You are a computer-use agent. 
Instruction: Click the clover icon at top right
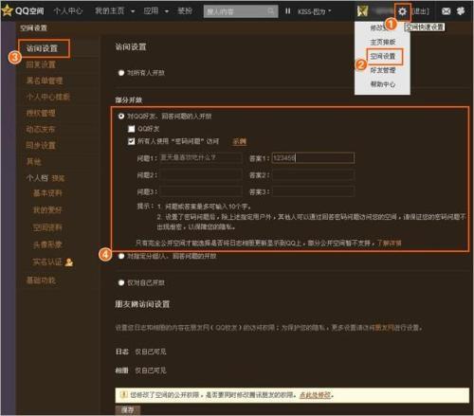pos(461,11)
